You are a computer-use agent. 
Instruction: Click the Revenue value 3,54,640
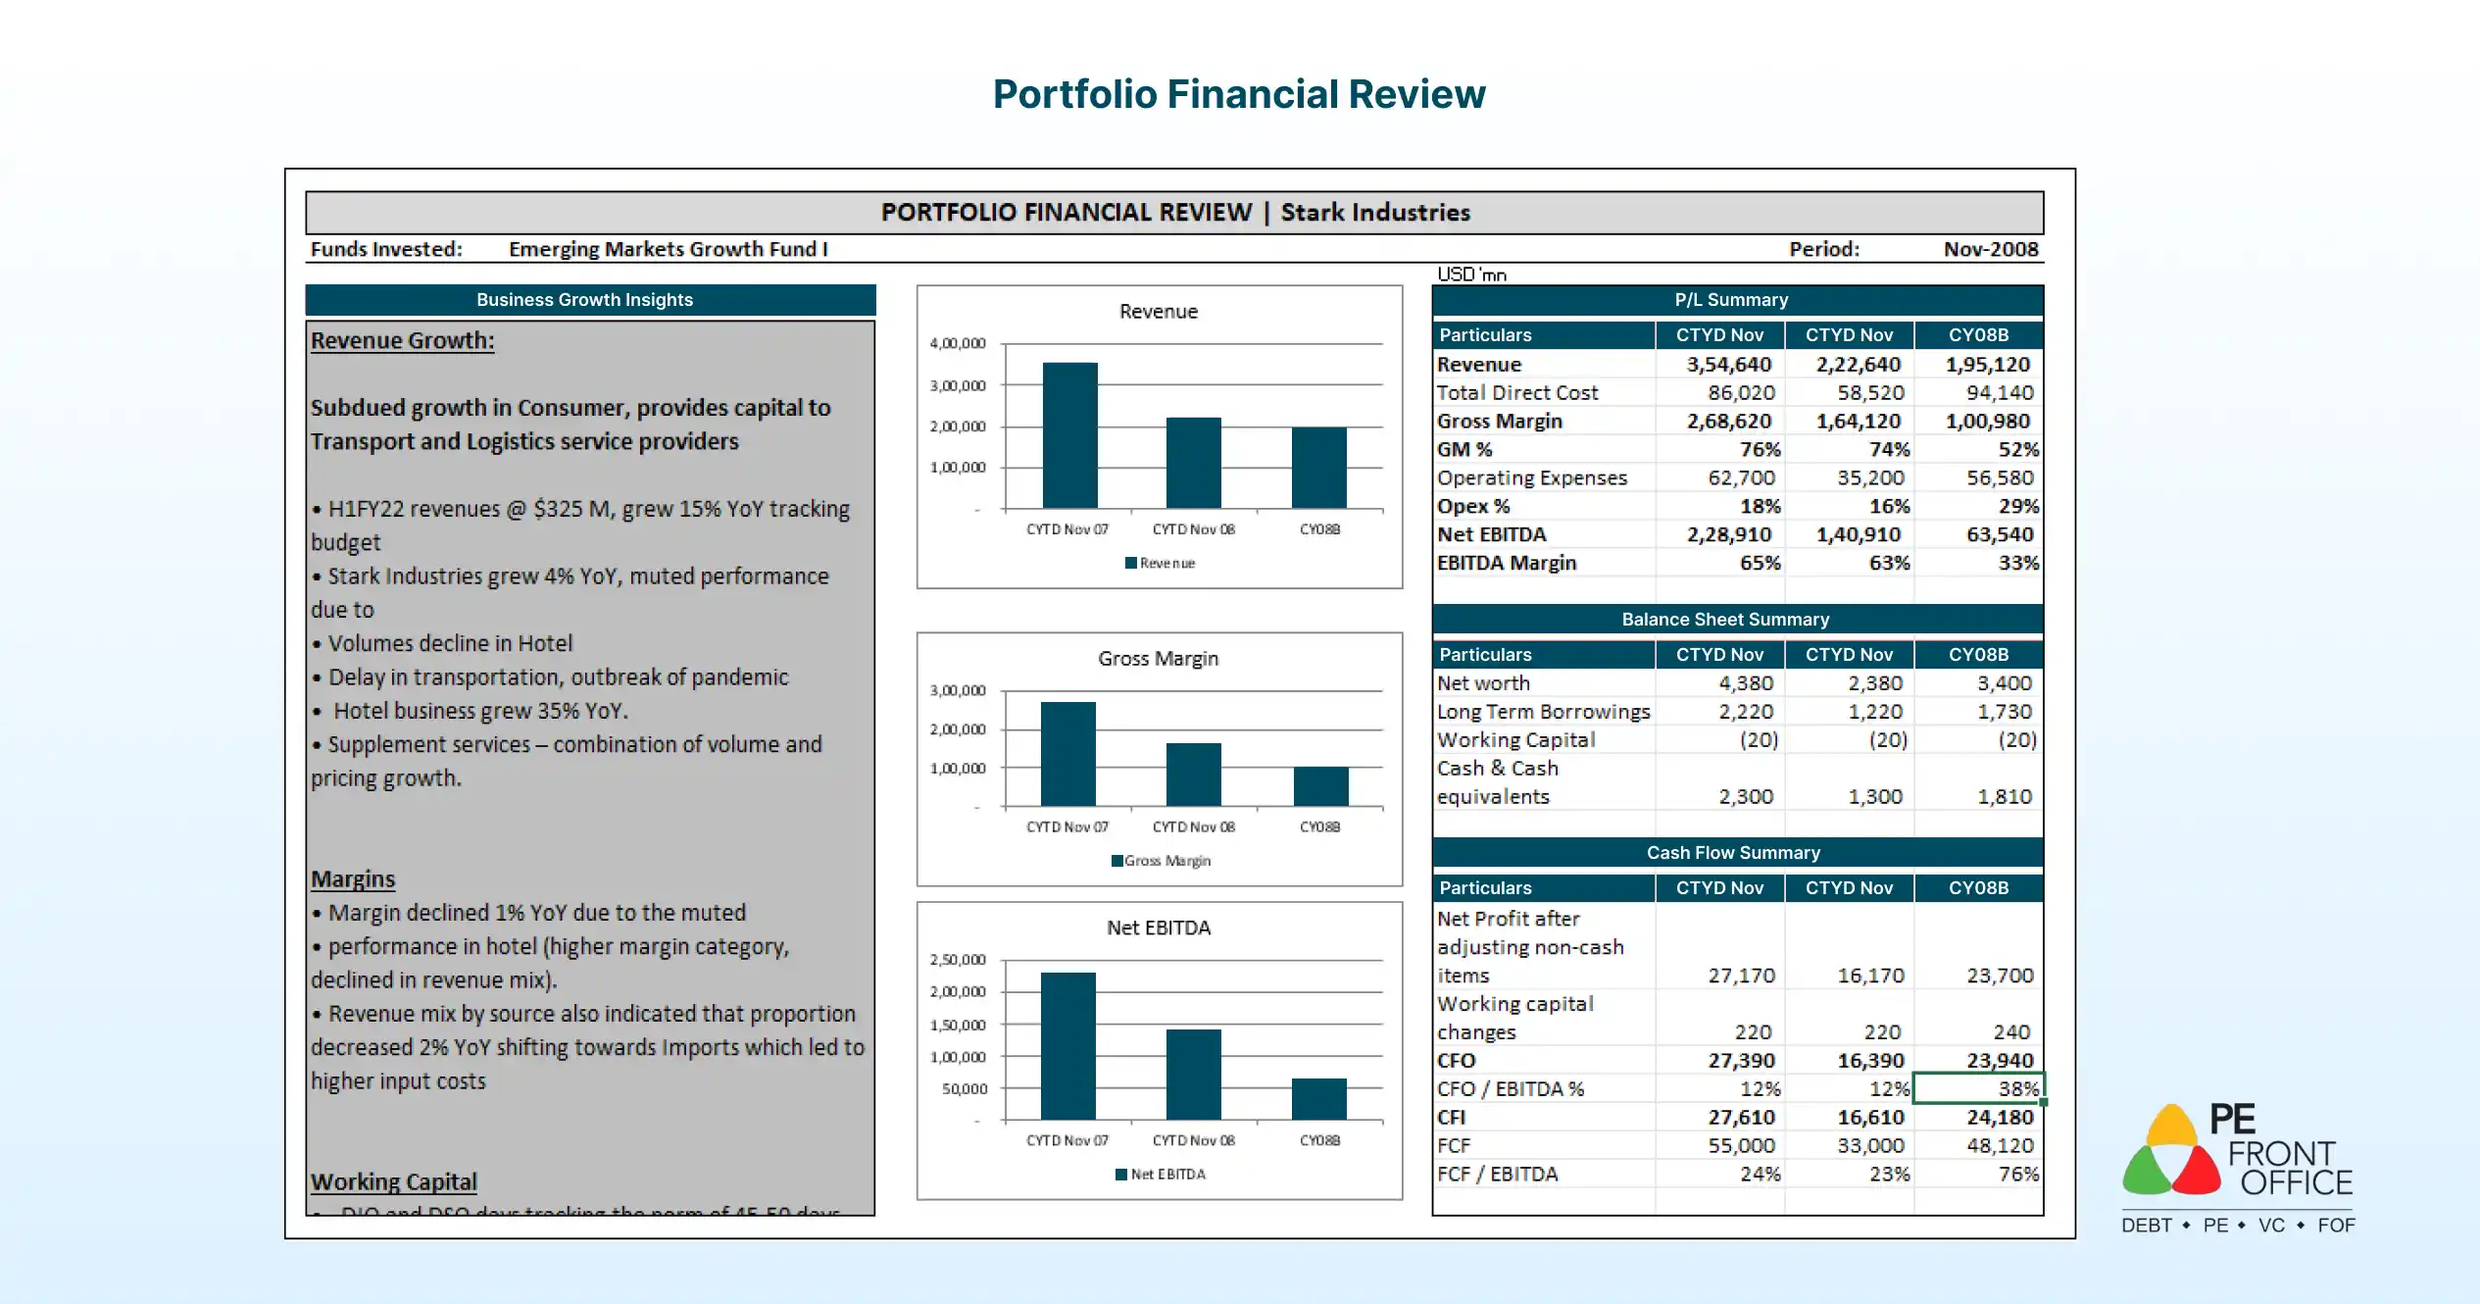pyautogui.click(x=1729, y=365)
